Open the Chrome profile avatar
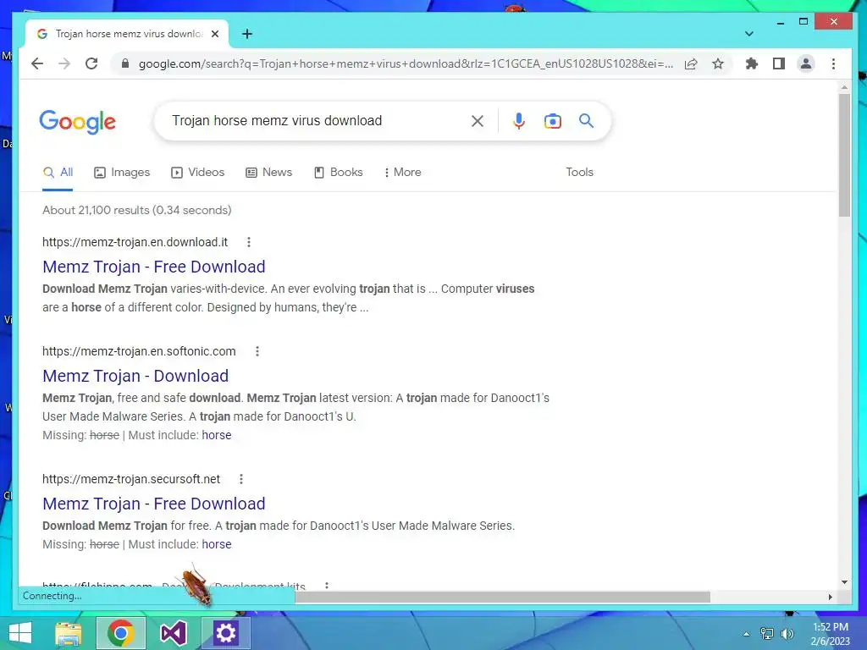The height and width of the screenshot is (650, 867). pos(806,63)
